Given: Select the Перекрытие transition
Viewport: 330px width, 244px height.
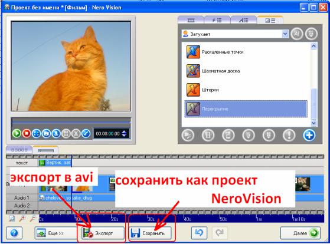Looking at the screenshot, I should click(246, 109).
